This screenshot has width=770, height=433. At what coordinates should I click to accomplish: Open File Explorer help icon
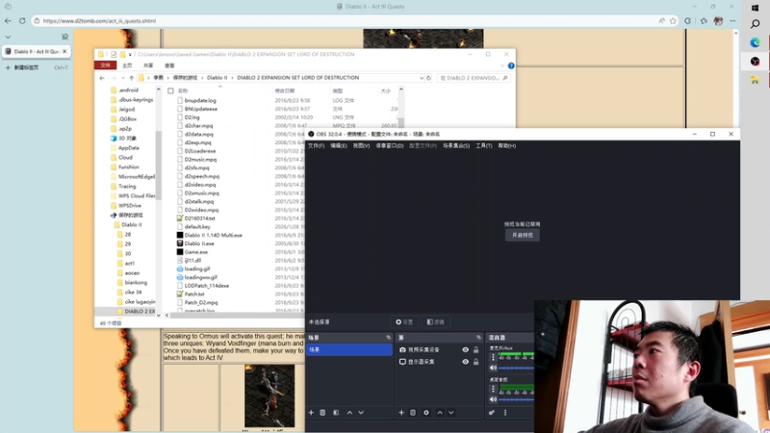coord(511,65)
